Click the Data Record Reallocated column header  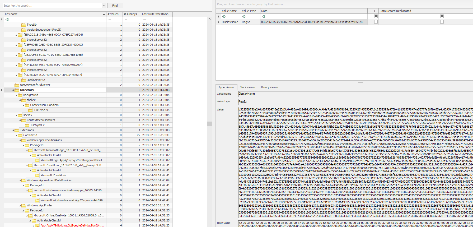point(426,11)
